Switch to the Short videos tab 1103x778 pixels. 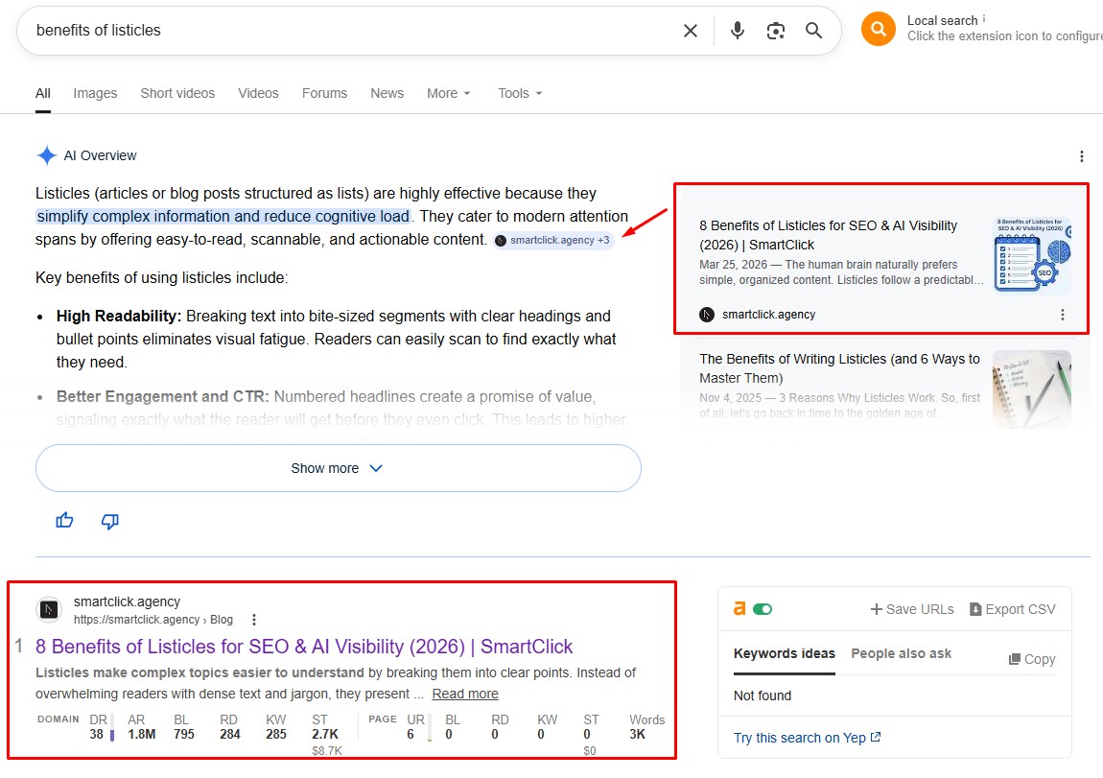pyautogui.click(x=177, y=94)
